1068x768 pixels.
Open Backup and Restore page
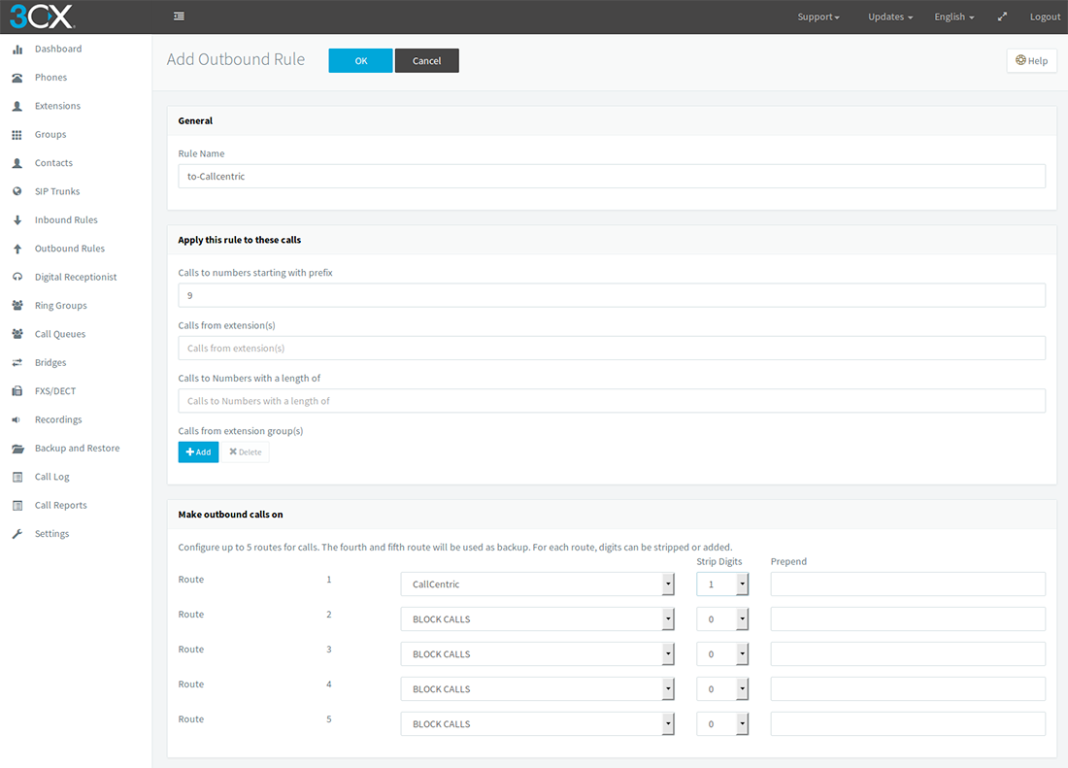pos(77,449)
